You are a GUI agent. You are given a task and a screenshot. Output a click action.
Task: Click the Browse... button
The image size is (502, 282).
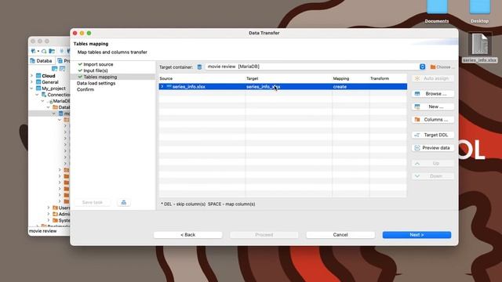432,94
